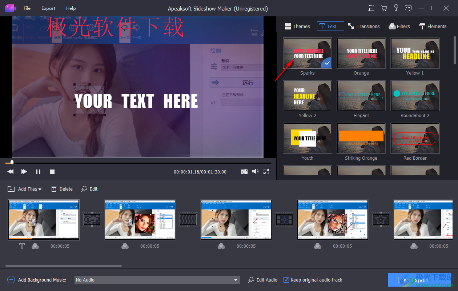Image resolution: width=458 pixels, height=291 pixels.
Task: Switch to the Text tab
Action: 330,26
